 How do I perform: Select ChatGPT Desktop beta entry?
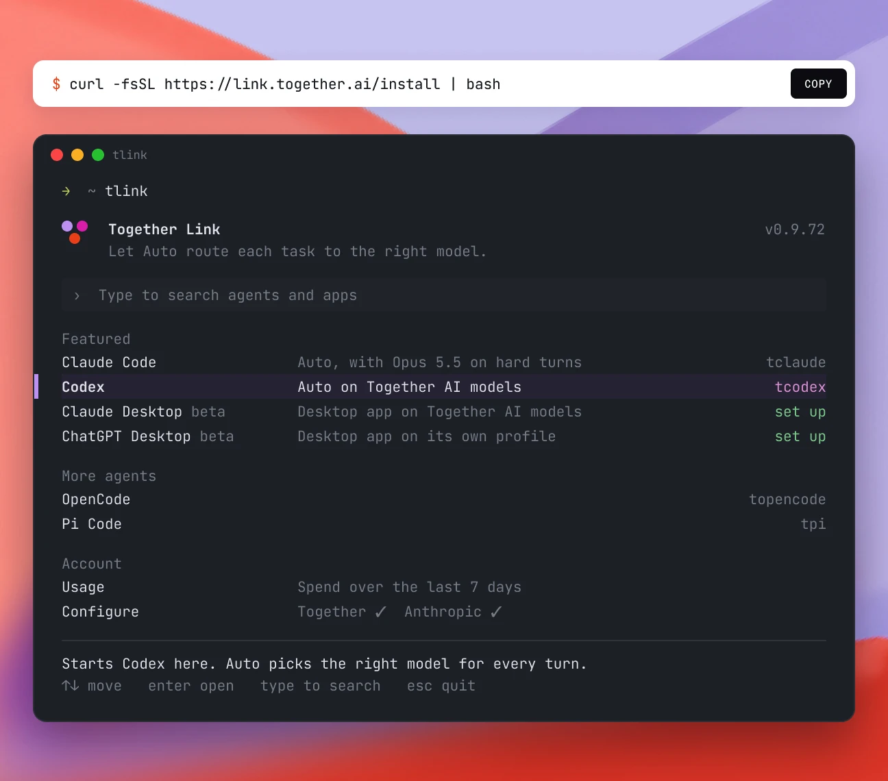pos(444,436)
